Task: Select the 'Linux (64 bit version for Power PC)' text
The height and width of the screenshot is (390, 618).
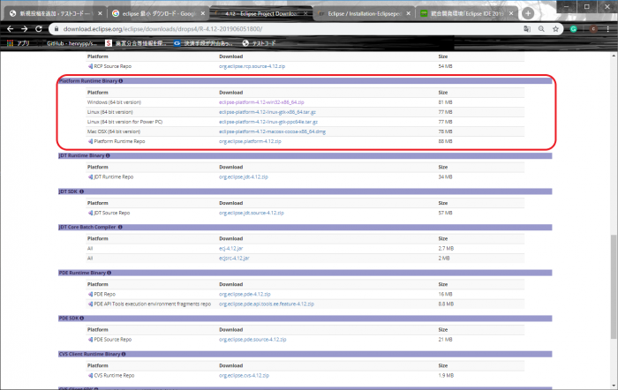Action: coord(125,122)
